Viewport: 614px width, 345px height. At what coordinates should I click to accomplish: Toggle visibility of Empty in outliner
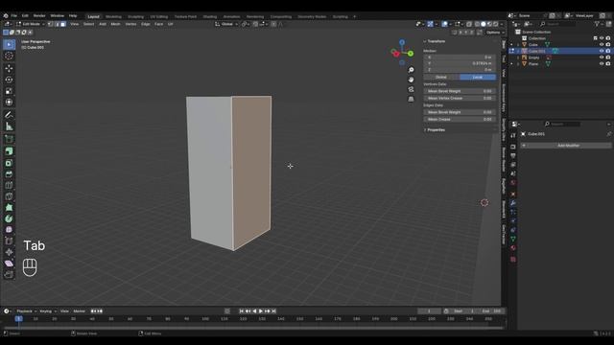point(602,57)
